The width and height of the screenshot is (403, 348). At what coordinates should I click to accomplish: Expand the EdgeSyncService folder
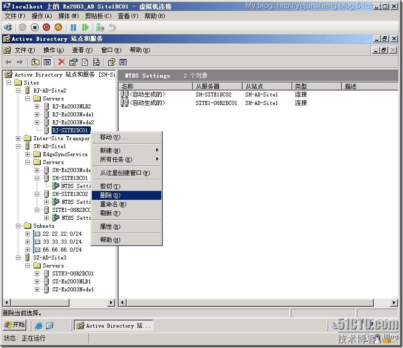(x=27, y=154)
